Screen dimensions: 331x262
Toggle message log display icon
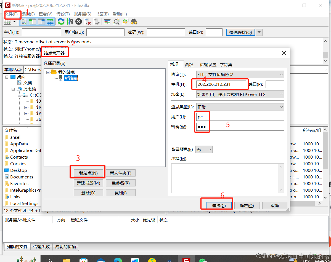point(24,22)
